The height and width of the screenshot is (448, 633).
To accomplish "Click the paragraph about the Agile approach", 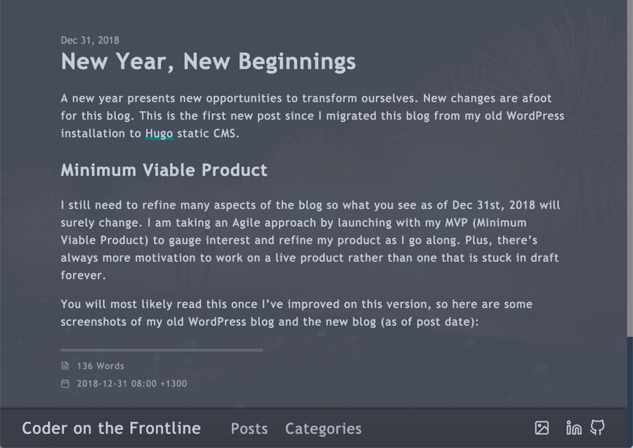I will [310, 240].
